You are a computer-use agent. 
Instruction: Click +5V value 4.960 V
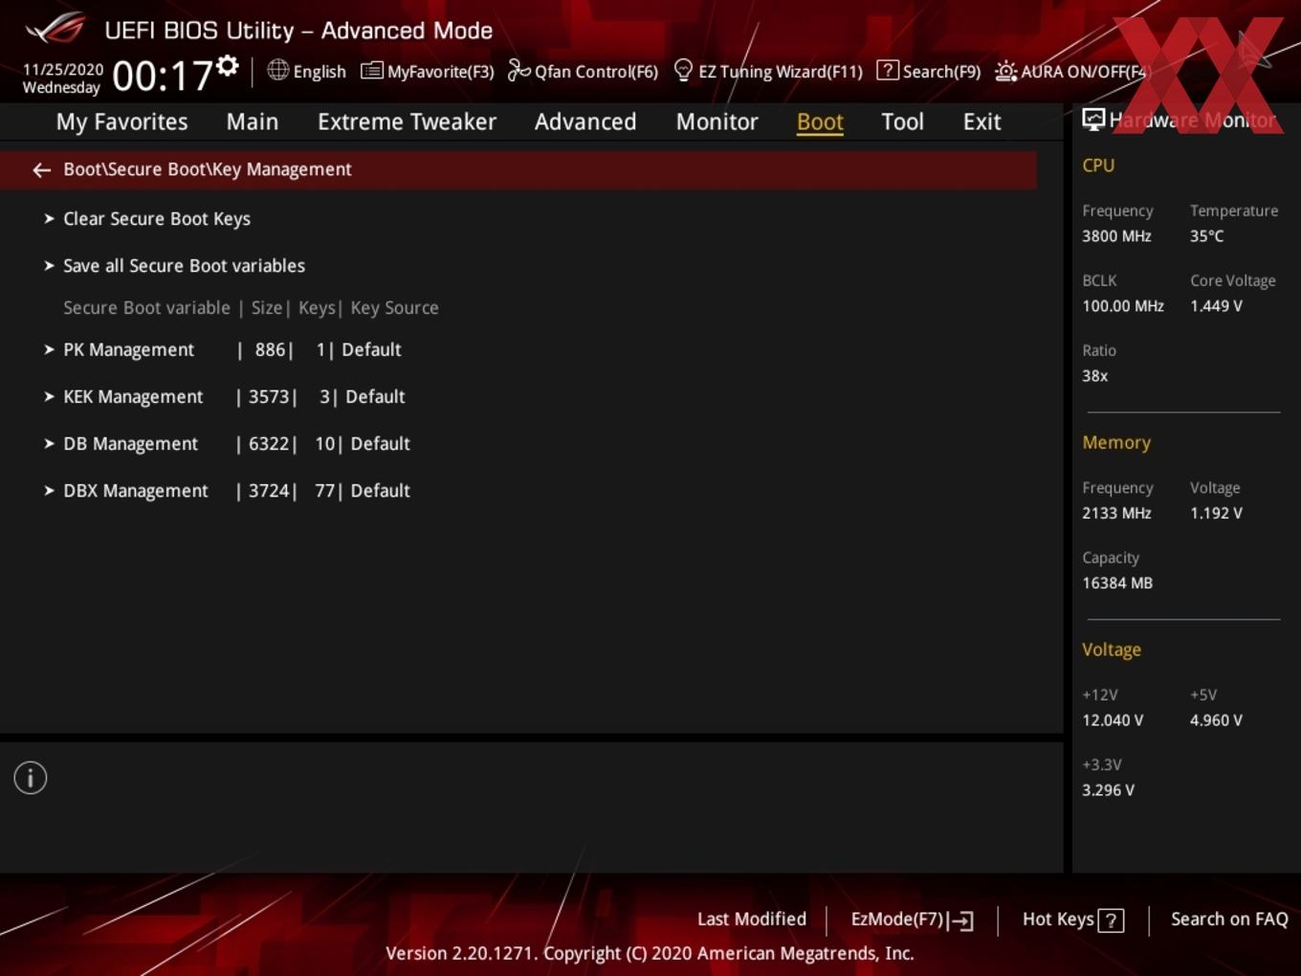tap(1216, 721)
